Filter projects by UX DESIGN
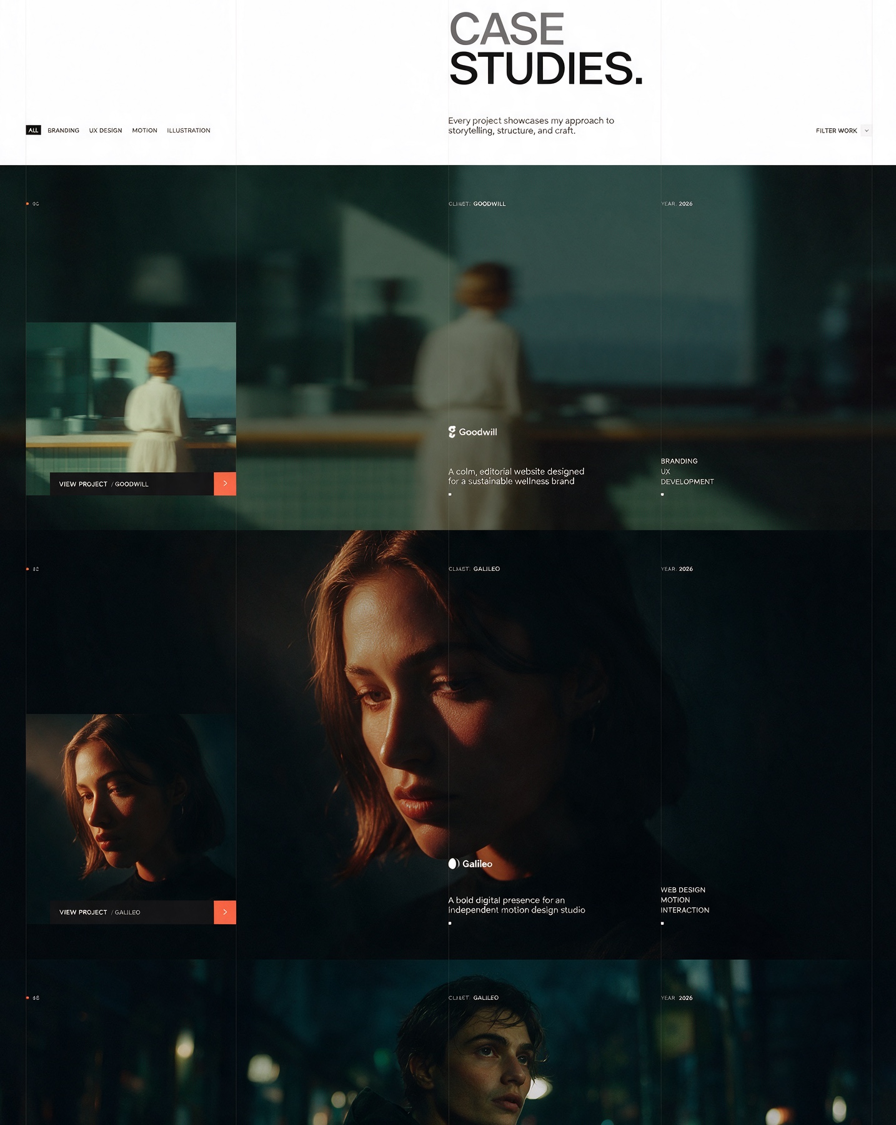 (106, 131)
